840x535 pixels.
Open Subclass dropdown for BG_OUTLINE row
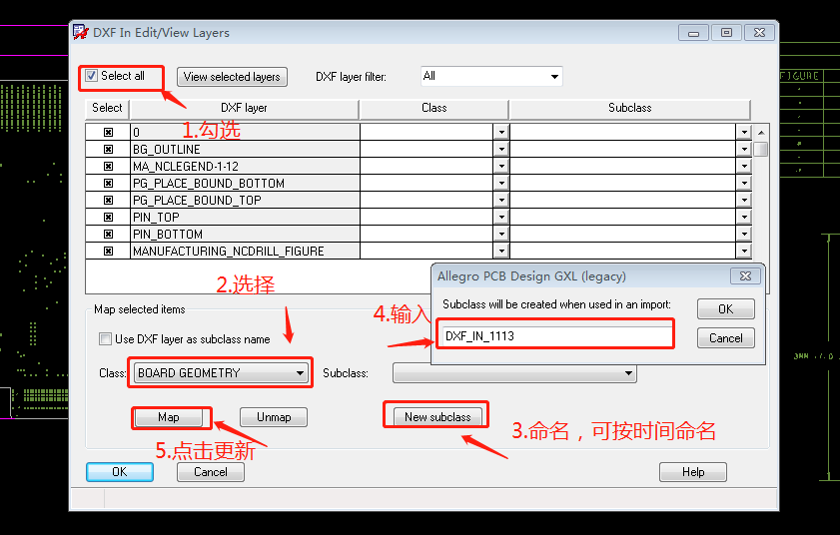point(744,150)
